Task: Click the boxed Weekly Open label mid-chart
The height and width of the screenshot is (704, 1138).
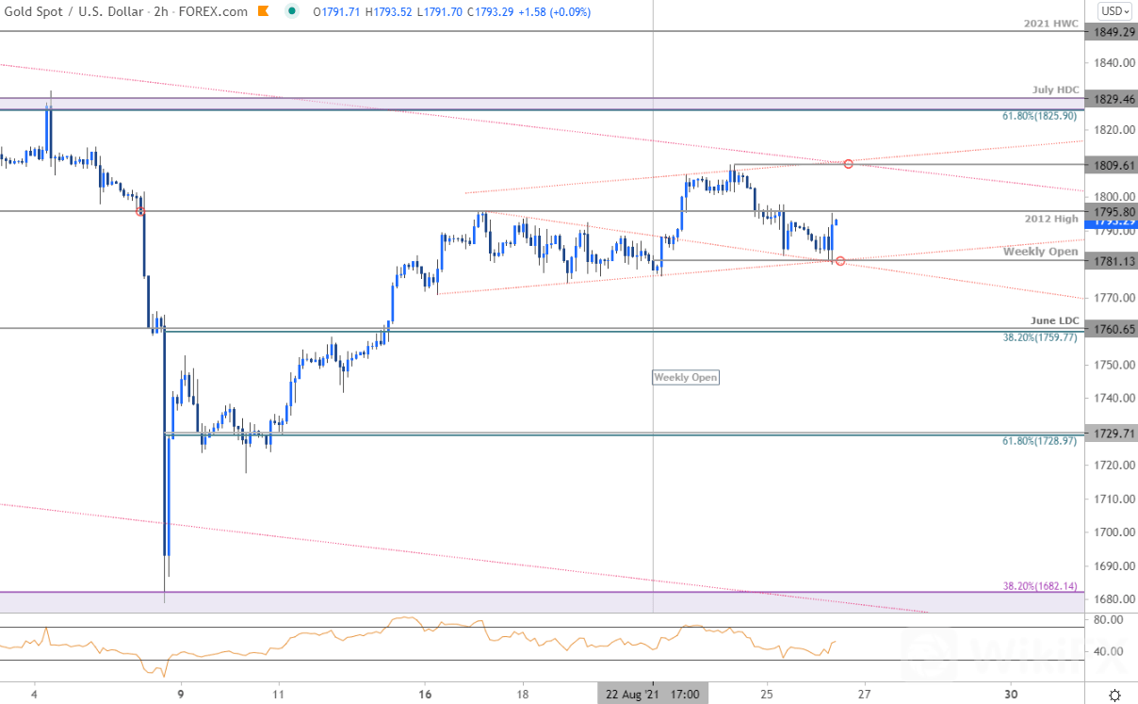Action: tap(686, 377)
